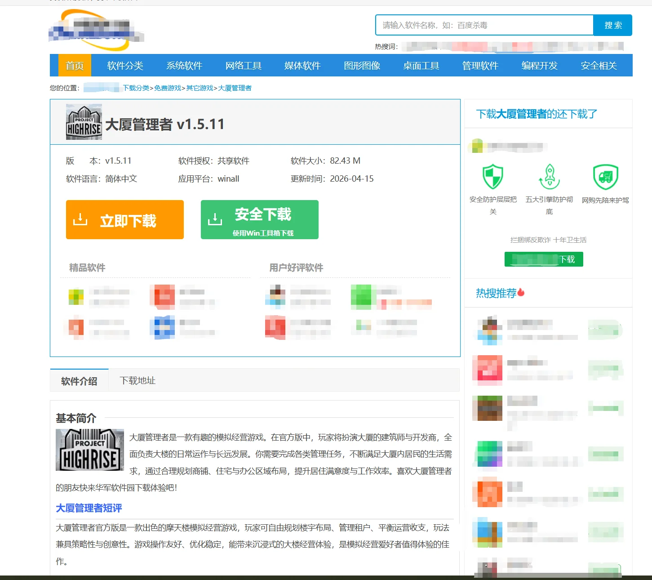This screenshot has width=652, height=580.
Task: Go to 媒体软件 category
Action: [302, 66]
